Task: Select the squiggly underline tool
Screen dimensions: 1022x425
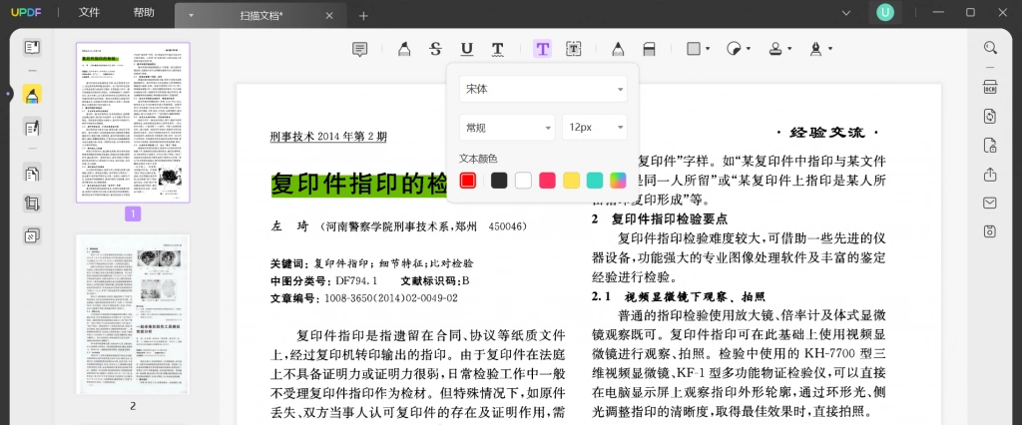Action: coord(497,49)
